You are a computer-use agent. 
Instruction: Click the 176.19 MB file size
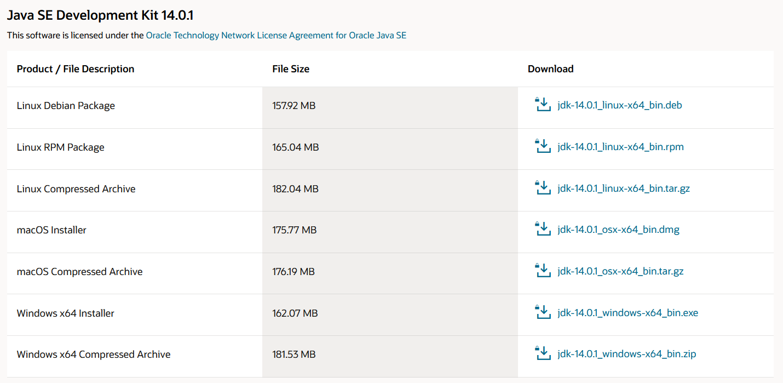[293, 272]
